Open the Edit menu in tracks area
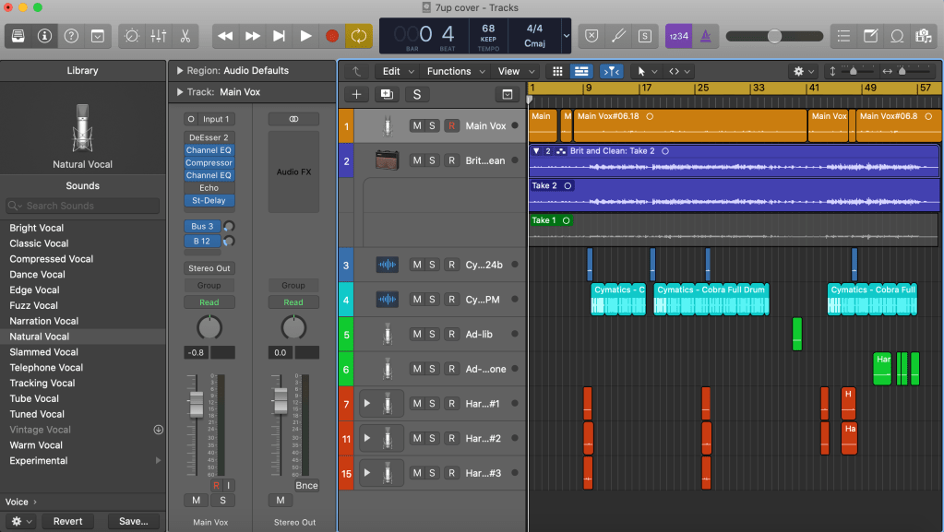944x532 pixels. coord(392,71)
